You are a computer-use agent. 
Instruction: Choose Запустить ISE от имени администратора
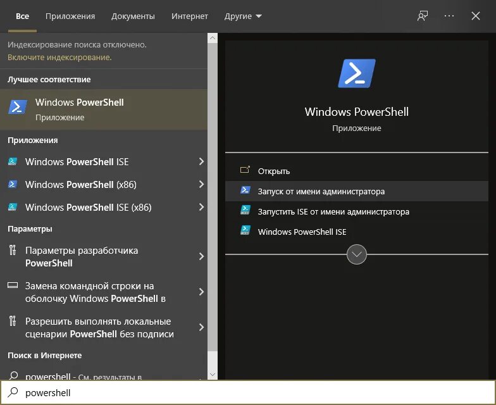click(x=357, y=211)
